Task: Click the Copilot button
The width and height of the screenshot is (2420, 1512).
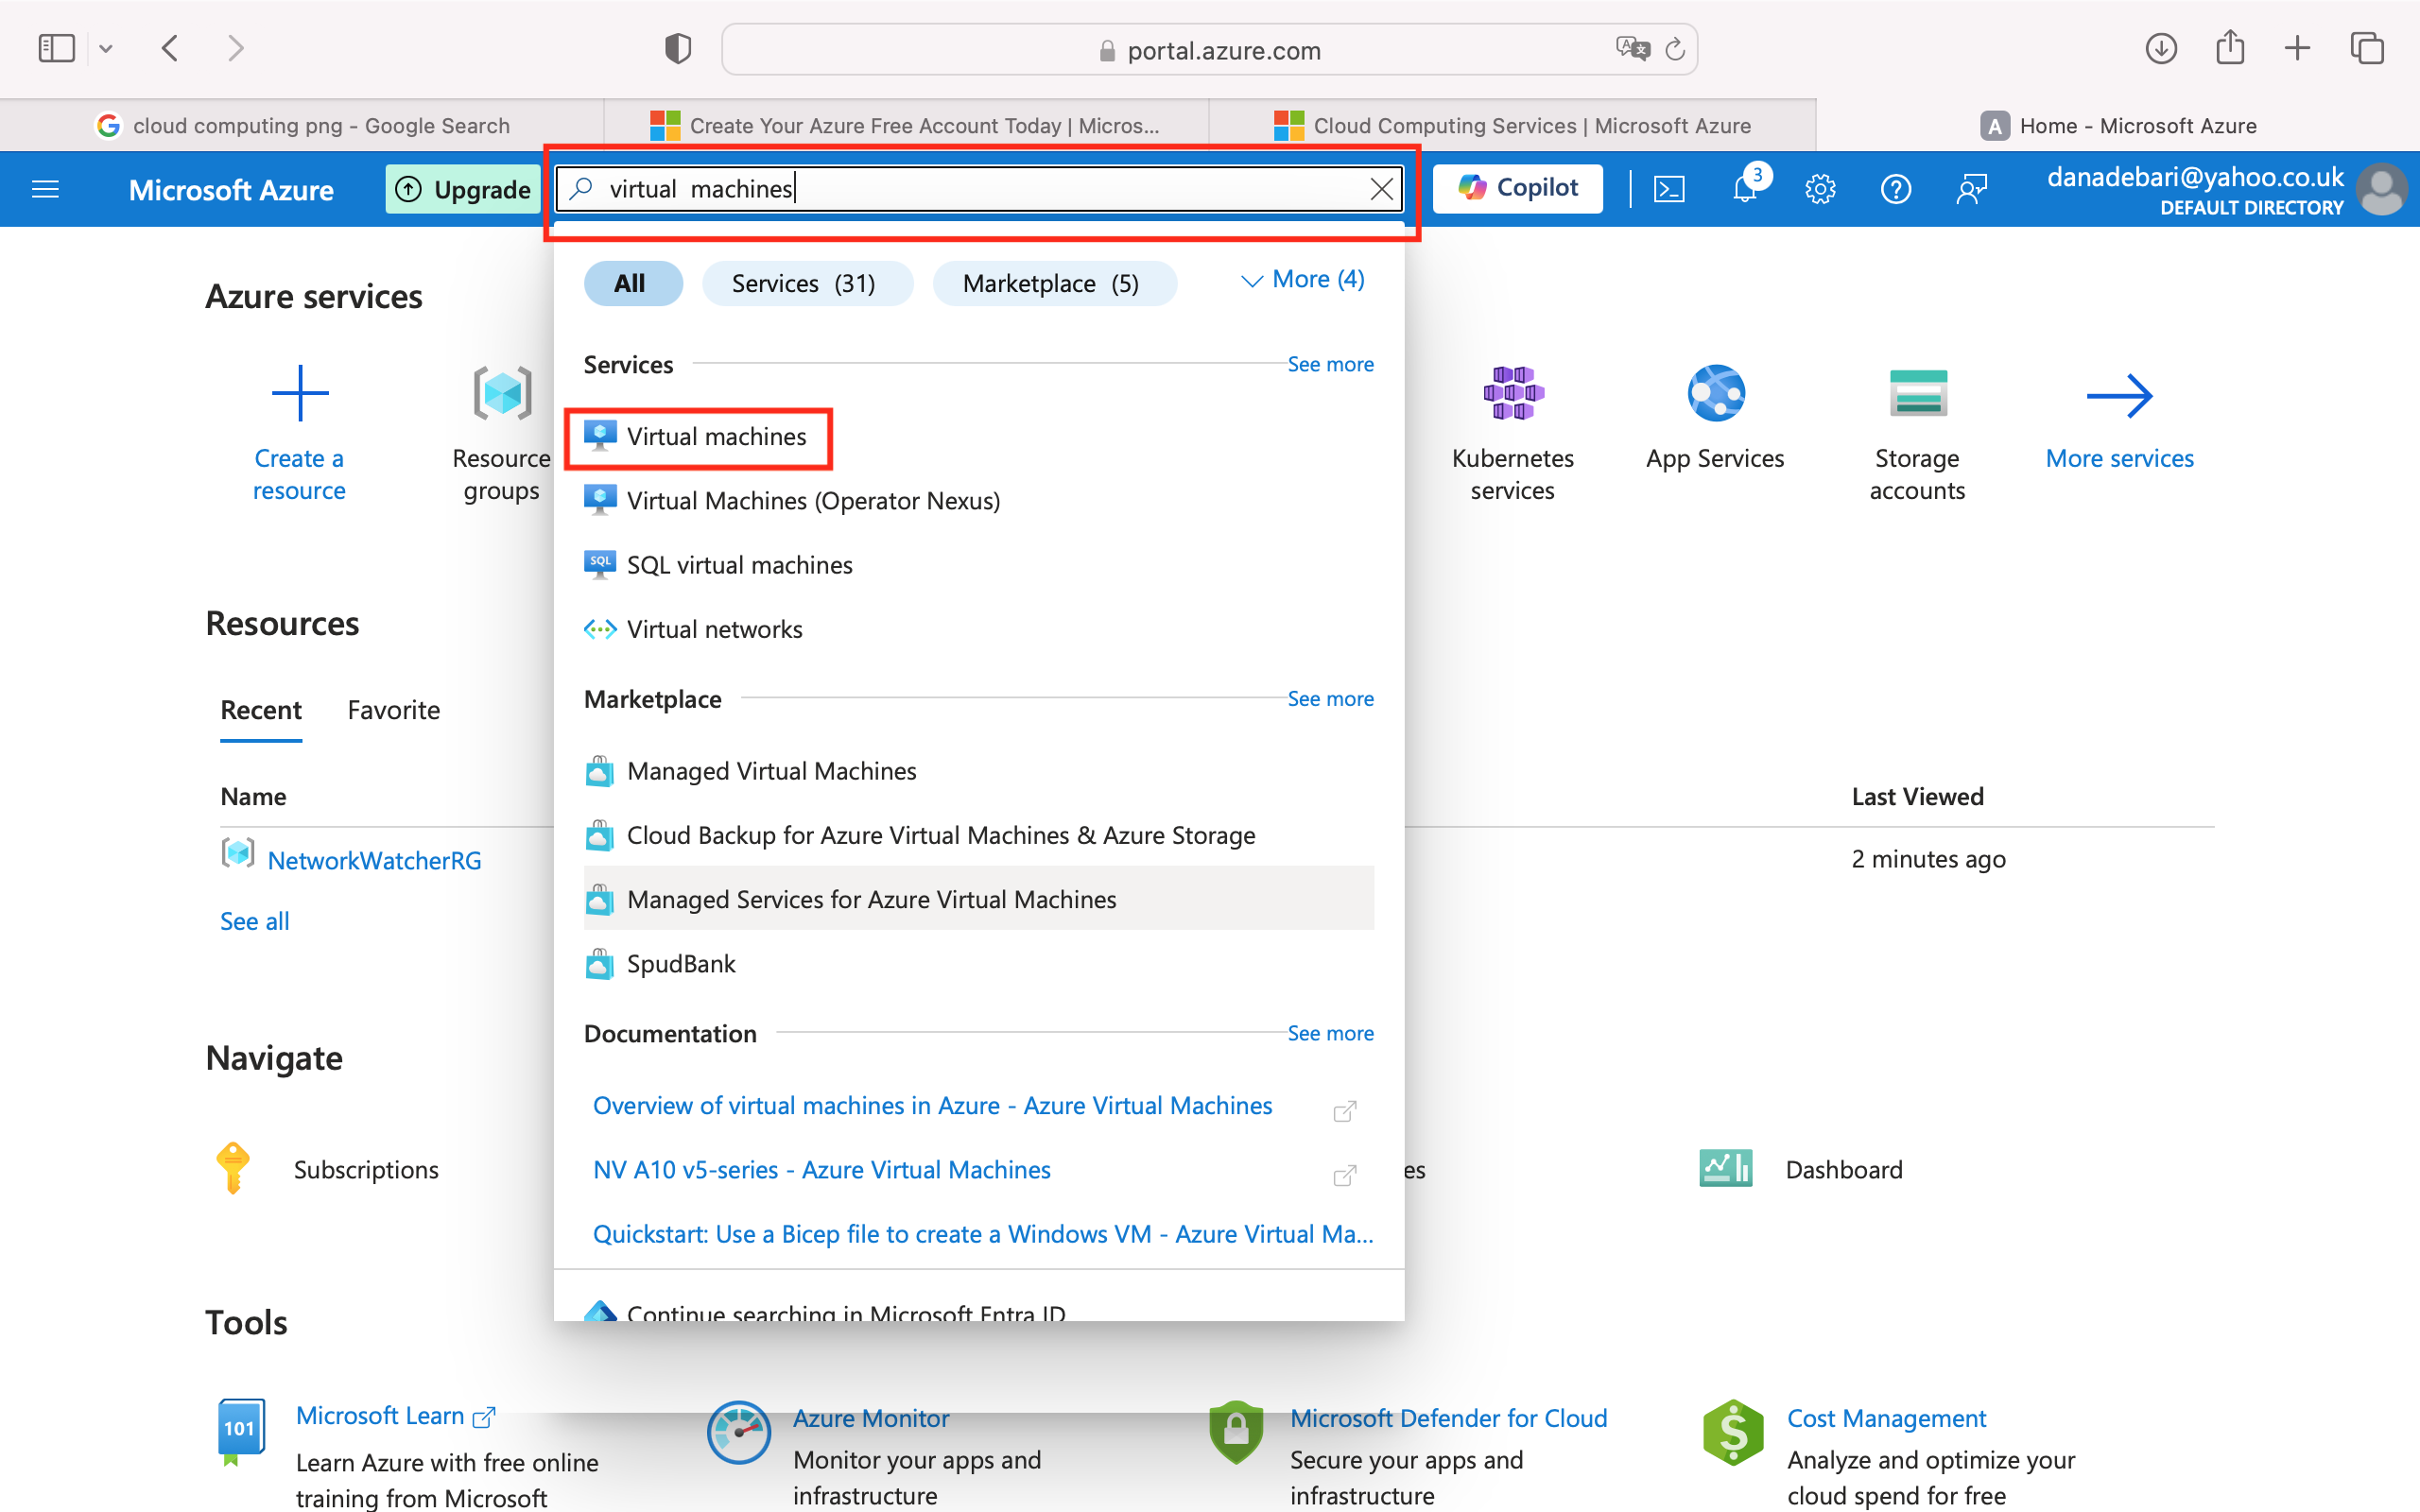Action: coord(1517,188)
